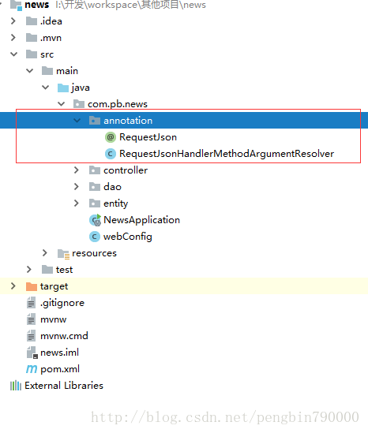Click the entity package icon
Viewport: 368px width, 433px height.
tap(95, 203)
